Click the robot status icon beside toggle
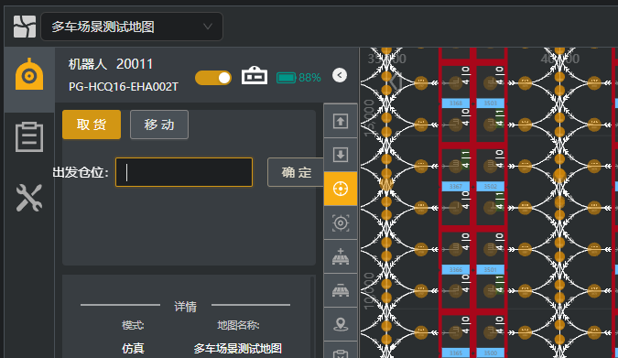618x358 pixels. pyautogui.click(x=255, y=75)
